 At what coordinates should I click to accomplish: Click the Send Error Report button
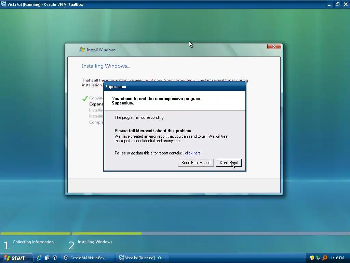(x=196, y=163)
